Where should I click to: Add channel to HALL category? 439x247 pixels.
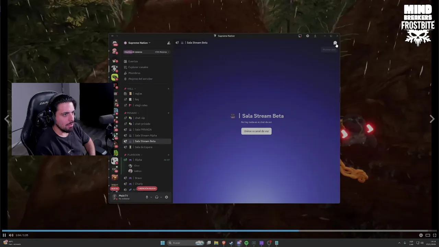click(x=168, y=89)
